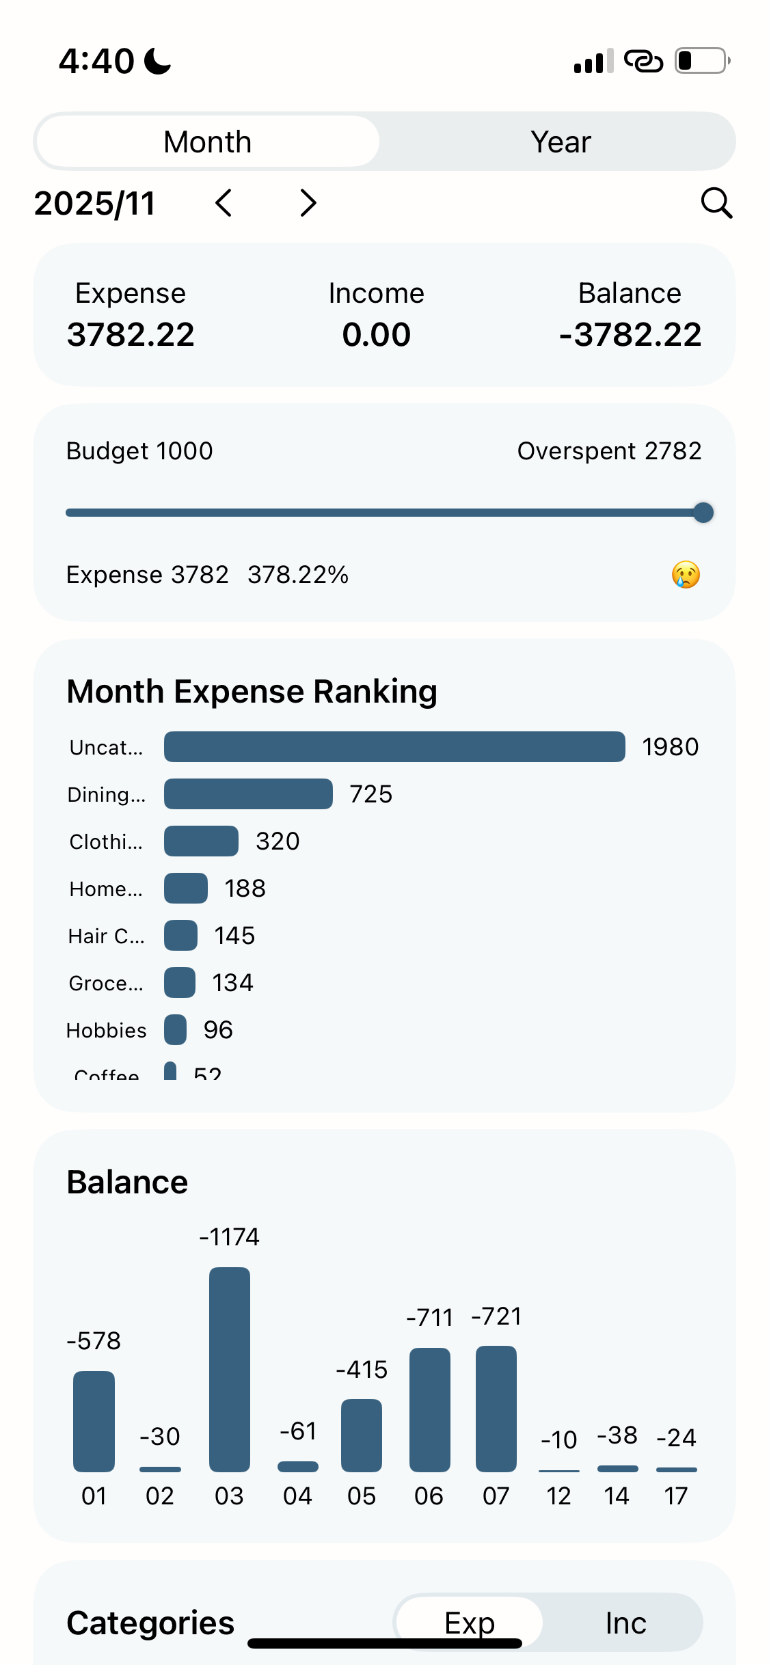This screenshot has height=1665, width=769.
Task: Switch to the Year tab
Action: (561, 142)
